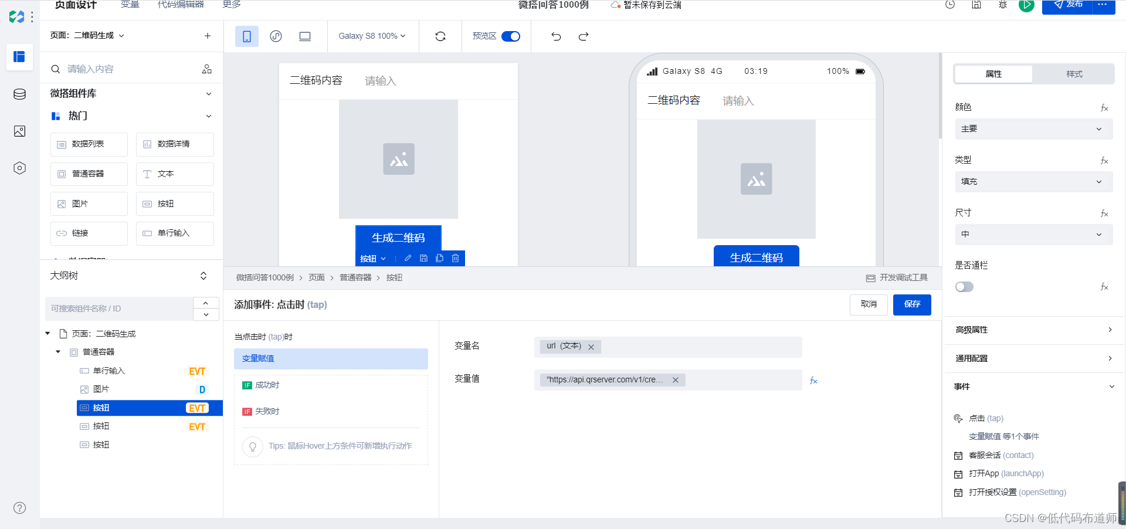Open the settings hexagon sidebar icon

[x=19, y=168]
